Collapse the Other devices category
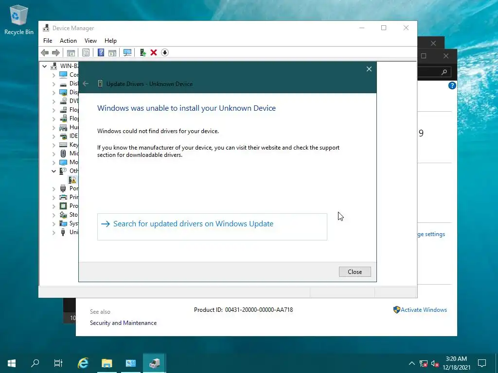The height and width of the screenshot is (373, 498). [x=53, y=171]
